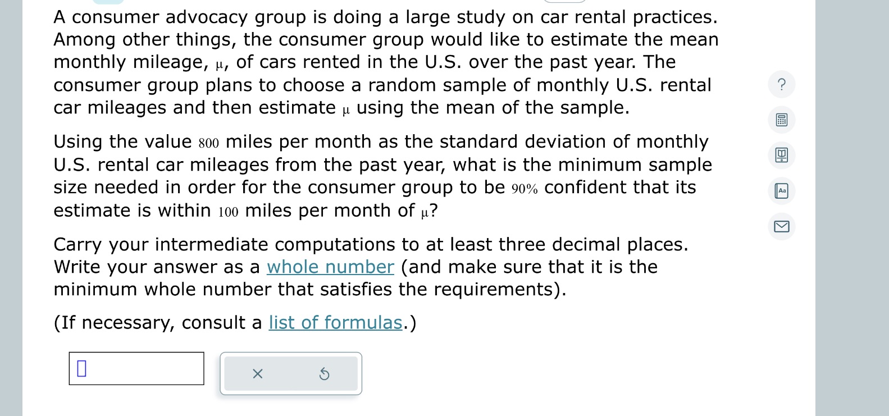The height and width of the screenshot is (416, 889).
Task: Show help by clicking the ? sidebar button
Action: pos(781,84)
